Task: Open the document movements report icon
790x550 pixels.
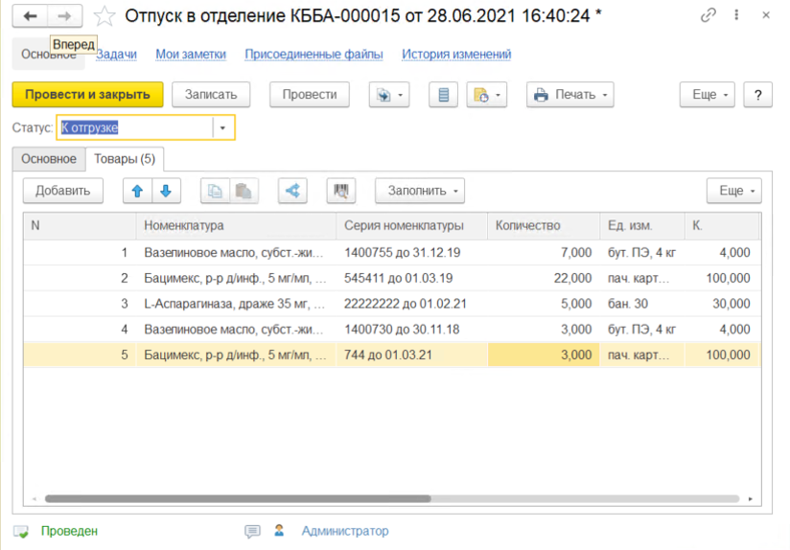Action: coord(443,95)
